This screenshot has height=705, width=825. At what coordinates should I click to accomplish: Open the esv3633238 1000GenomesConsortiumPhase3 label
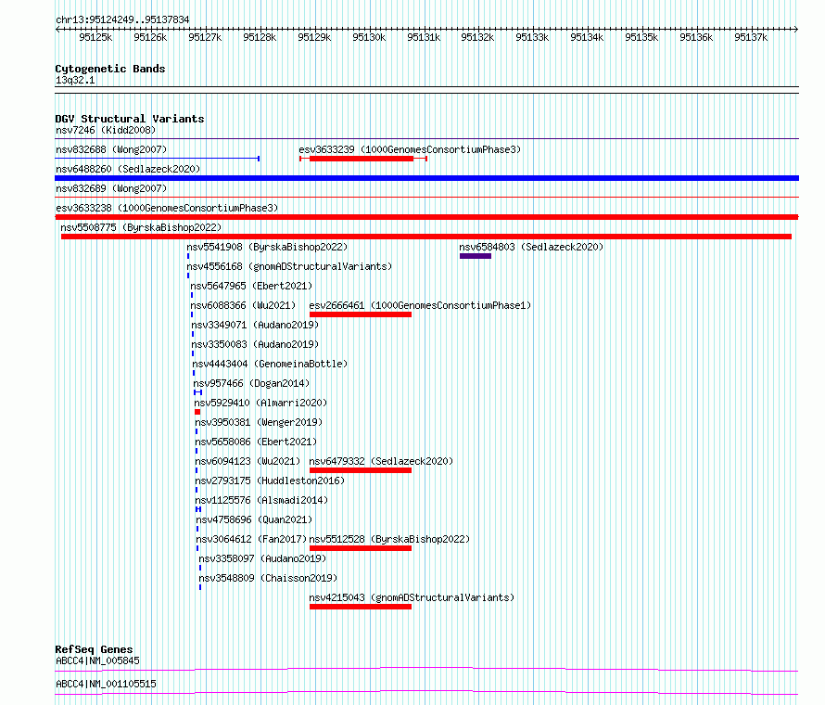tap(167, 208)
